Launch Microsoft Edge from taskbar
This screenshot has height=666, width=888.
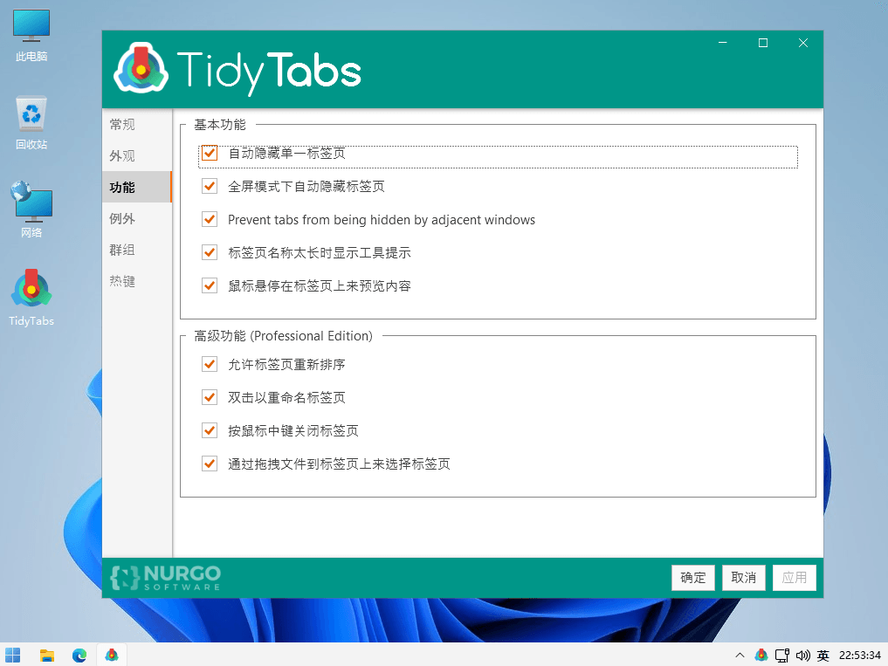coord(79,656)
